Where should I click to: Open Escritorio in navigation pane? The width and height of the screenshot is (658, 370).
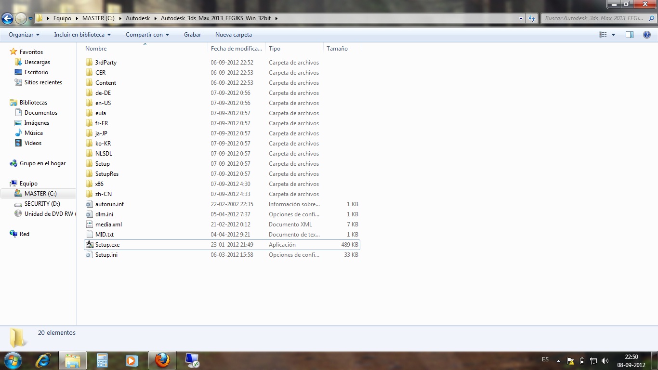(36, 72)
